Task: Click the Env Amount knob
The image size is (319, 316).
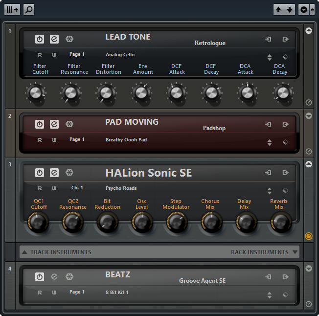Action: [x=141, y=93]
